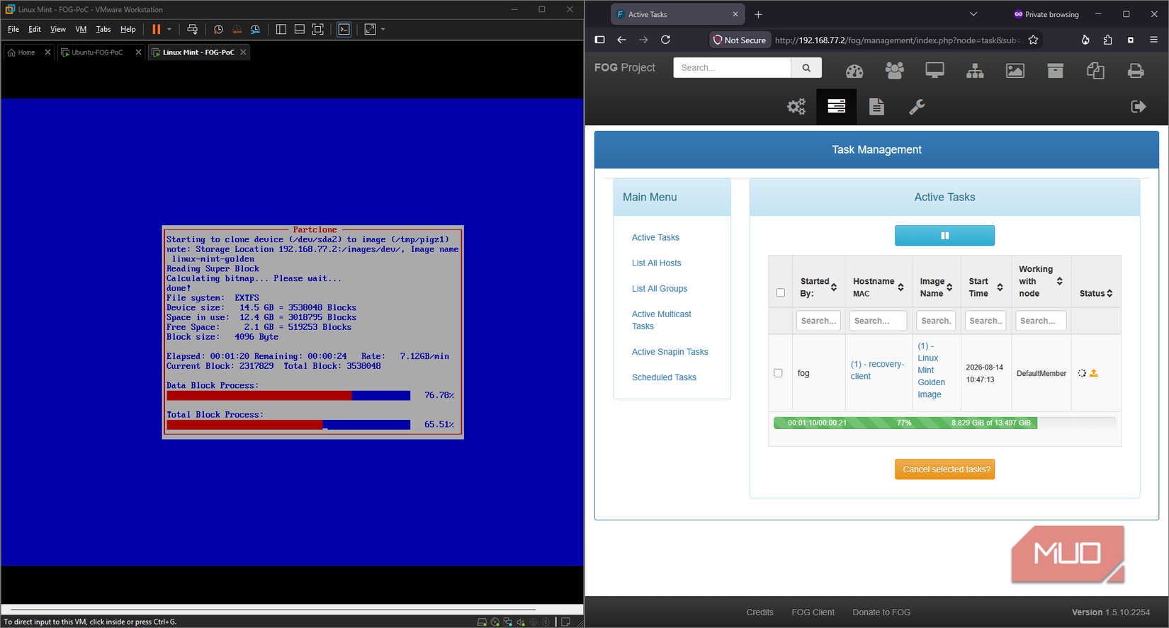The height and width of the screenshot is (628, 1169).
Task: Click the network adapter status icon
Action: click(x=507, y=622)
